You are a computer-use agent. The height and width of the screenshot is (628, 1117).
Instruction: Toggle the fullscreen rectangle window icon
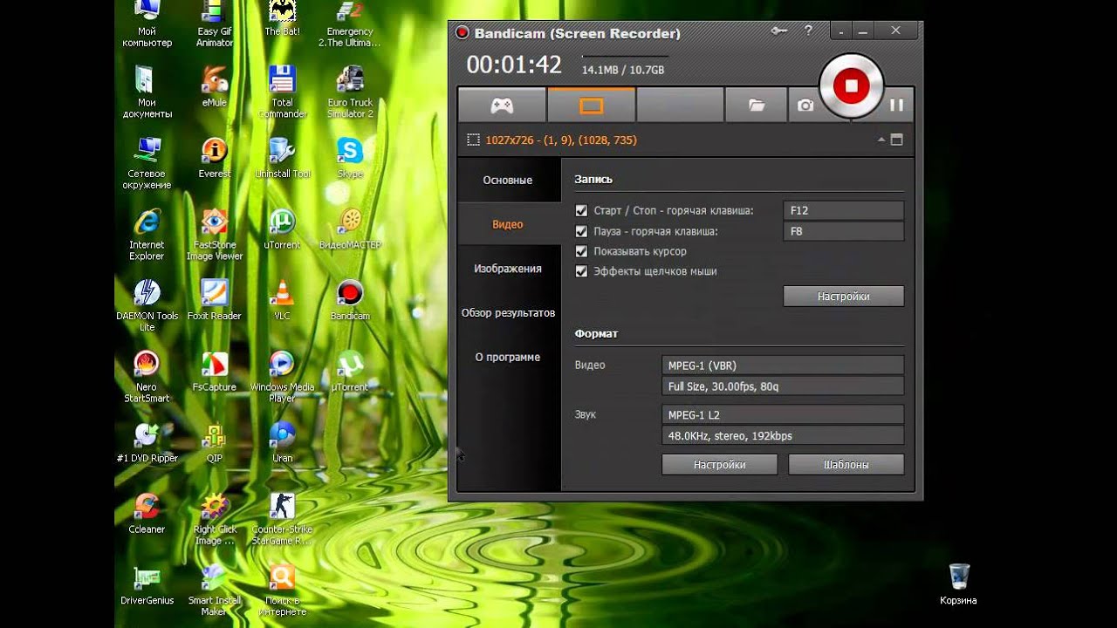point(896,140)
